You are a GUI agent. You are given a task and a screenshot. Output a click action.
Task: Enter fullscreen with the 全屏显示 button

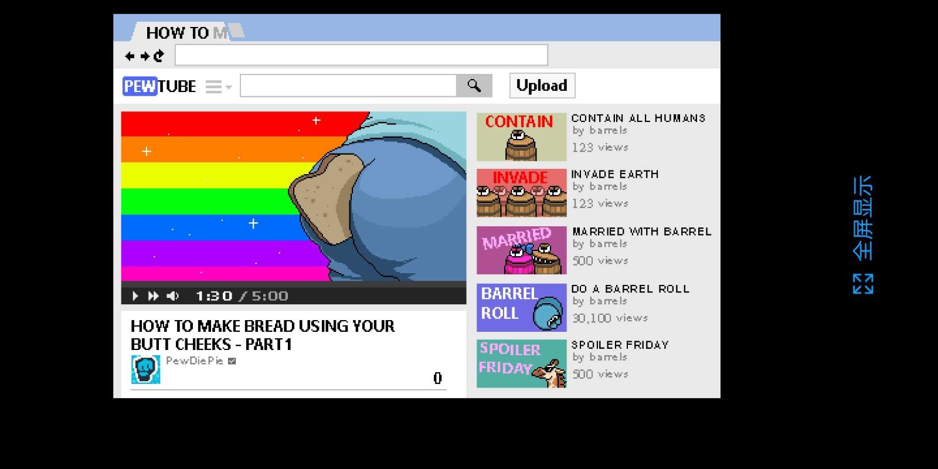click(863, 235)
